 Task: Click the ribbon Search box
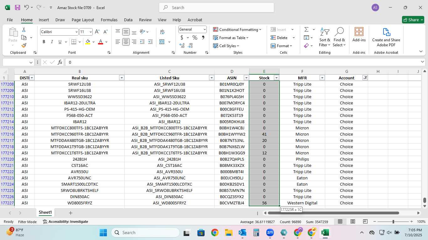coord(217,7)
